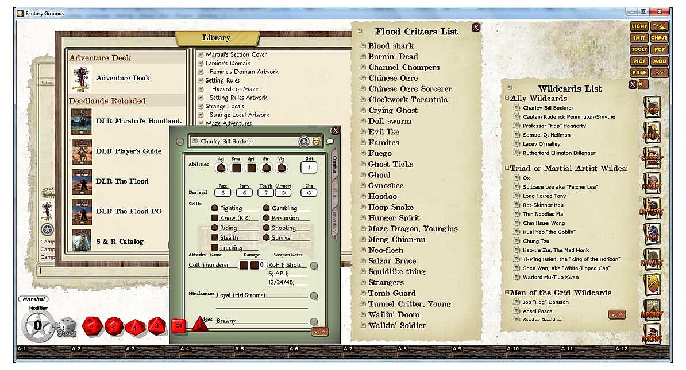Click the white damage dice icon
This screenshot has width=686, height=370.
click(67, 327)
